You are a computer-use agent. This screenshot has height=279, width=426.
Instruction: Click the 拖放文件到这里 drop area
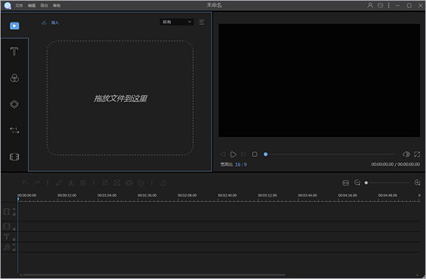tap(121, 98)
